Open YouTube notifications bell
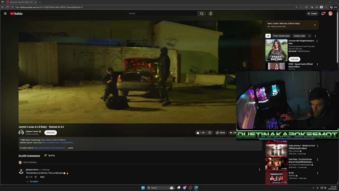 click(x=323, y=14)
